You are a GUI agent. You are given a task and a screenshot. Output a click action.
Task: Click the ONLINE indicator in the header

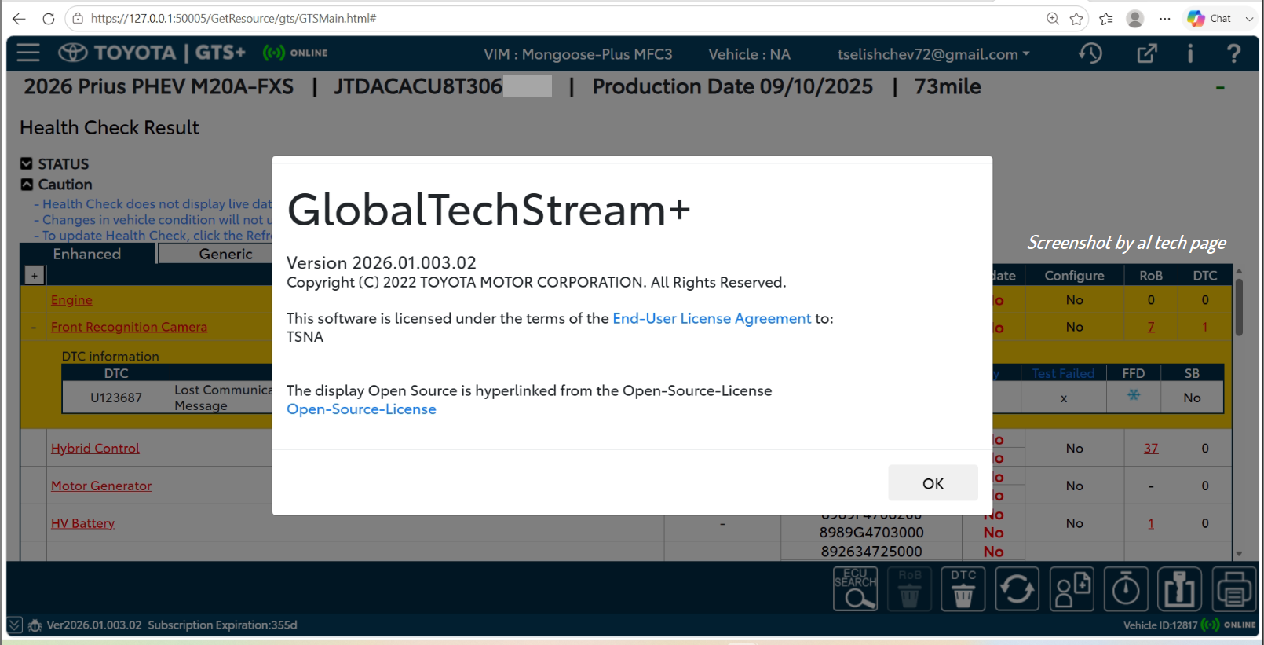[295, 53]
